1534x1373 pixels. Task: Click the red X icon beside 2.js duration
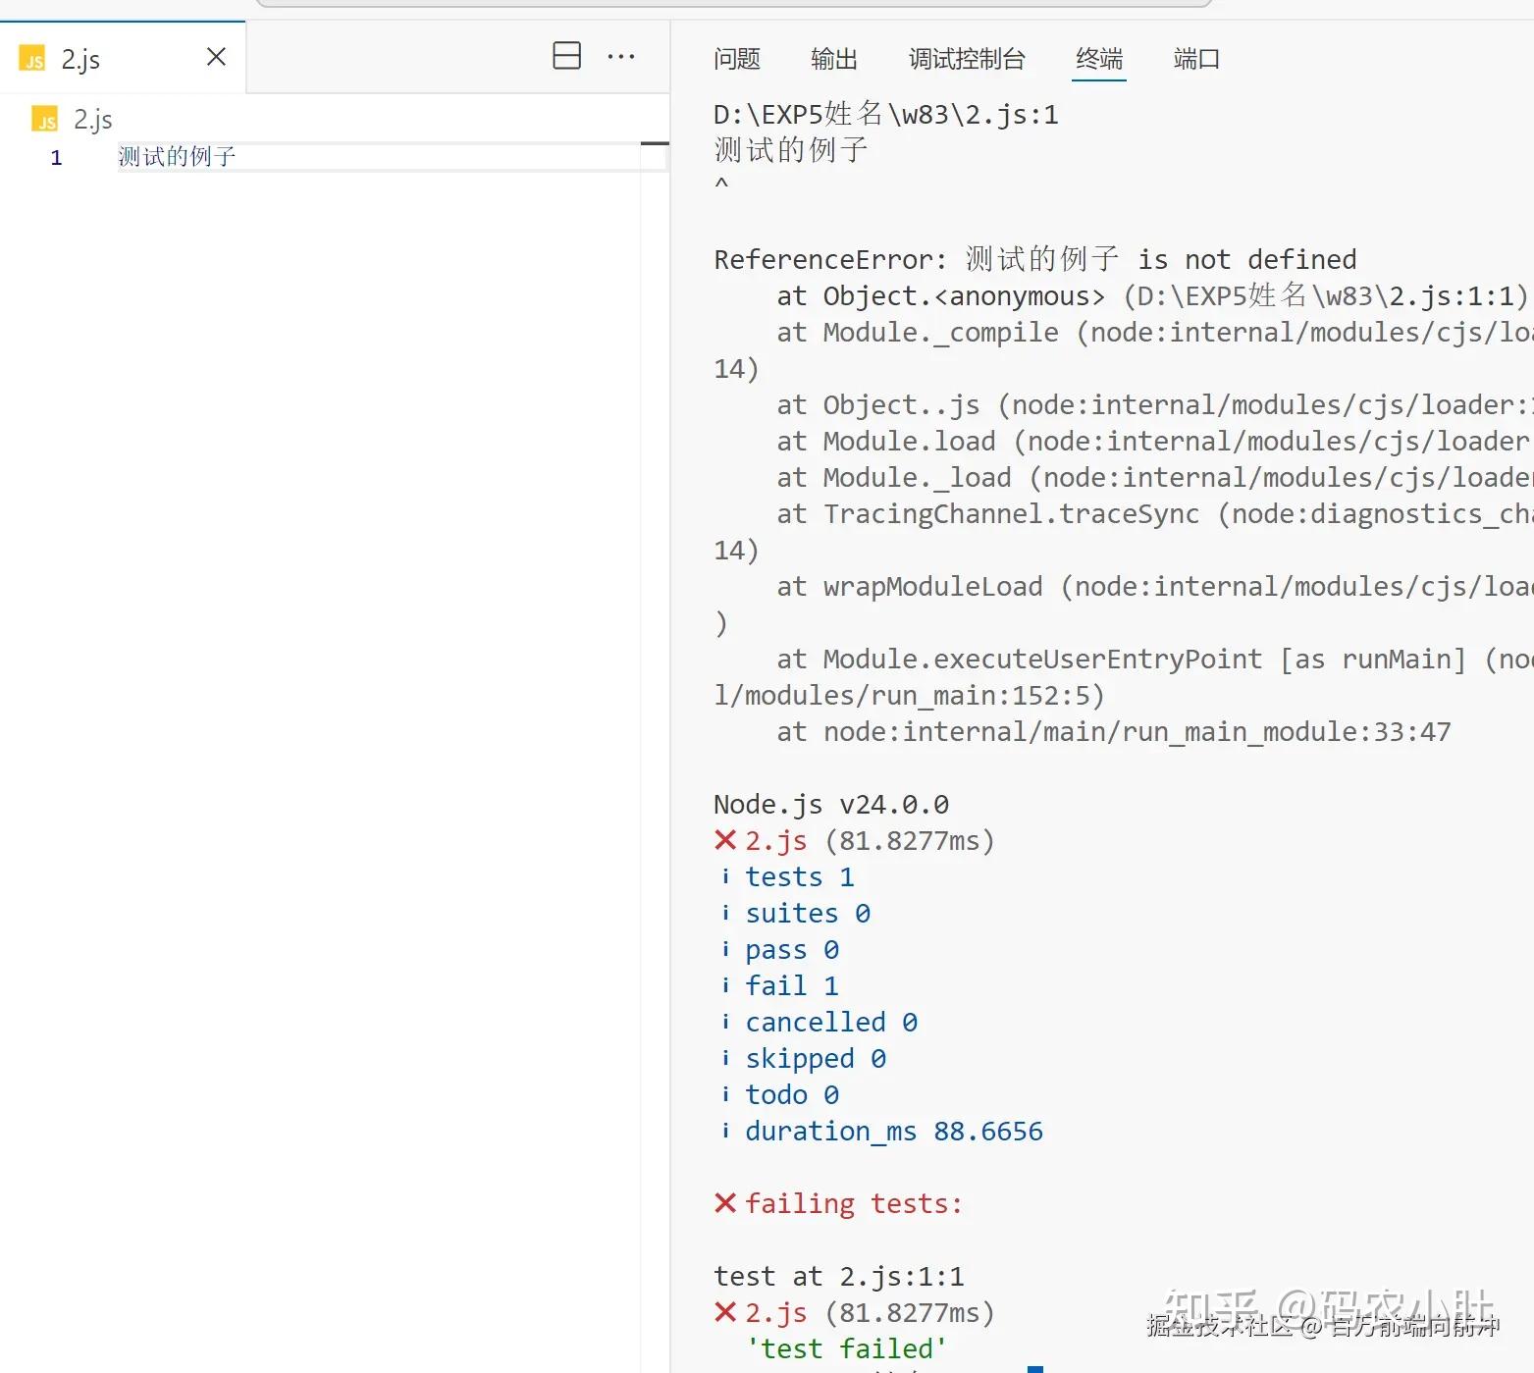coord(724,840)
